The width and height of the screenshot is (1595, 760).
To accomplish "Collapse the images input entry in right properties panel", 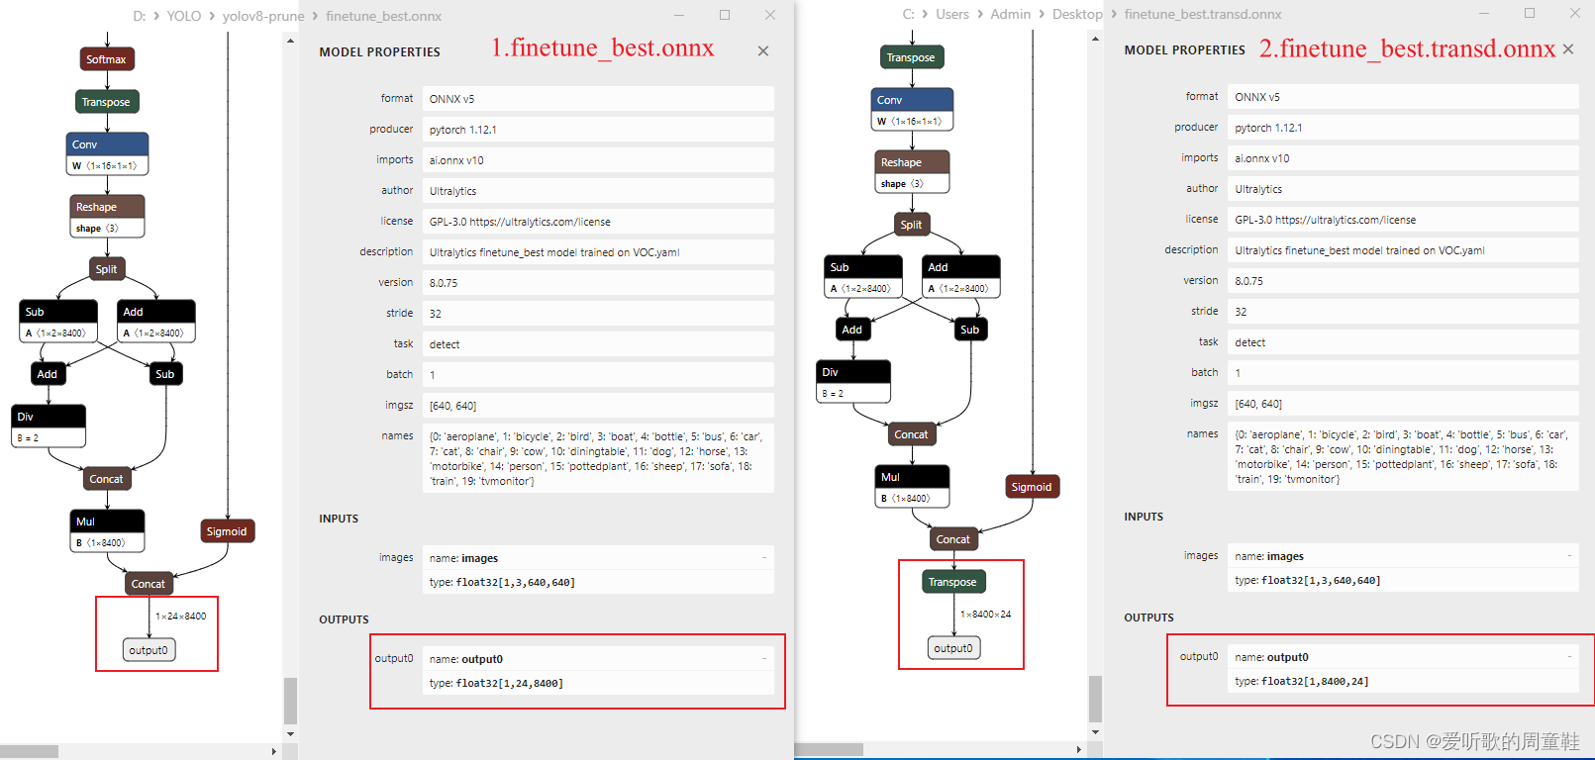I will (1569, 556).
